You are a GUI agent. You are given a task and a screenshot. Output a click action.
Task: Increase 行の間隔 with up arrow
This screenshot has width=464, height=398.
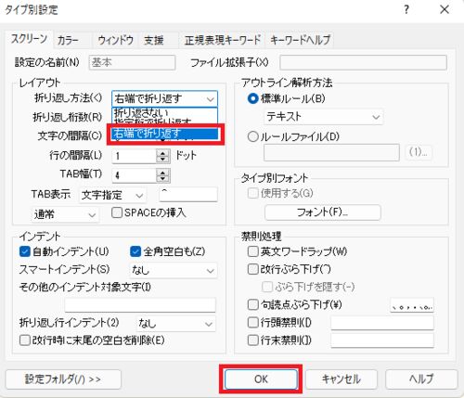[x=162, y=152]
